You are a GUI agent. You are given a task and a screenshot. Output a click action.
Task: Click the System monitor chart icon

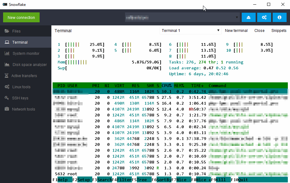coord(7,54)
